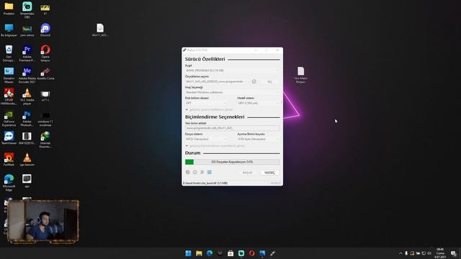Screen dimensions: 461x259
Task: Switch to Rufus from its taskbar icon
Action: (x=273, y=253)
